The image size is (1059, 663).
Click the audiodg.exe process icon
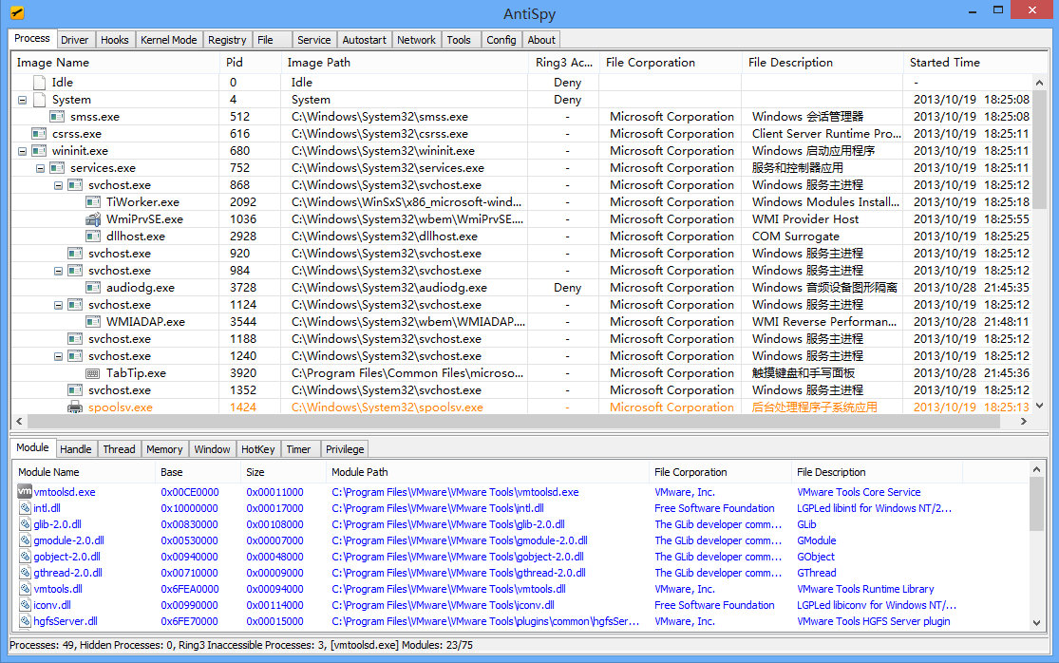pyautogui.click(x=93, y=288)
